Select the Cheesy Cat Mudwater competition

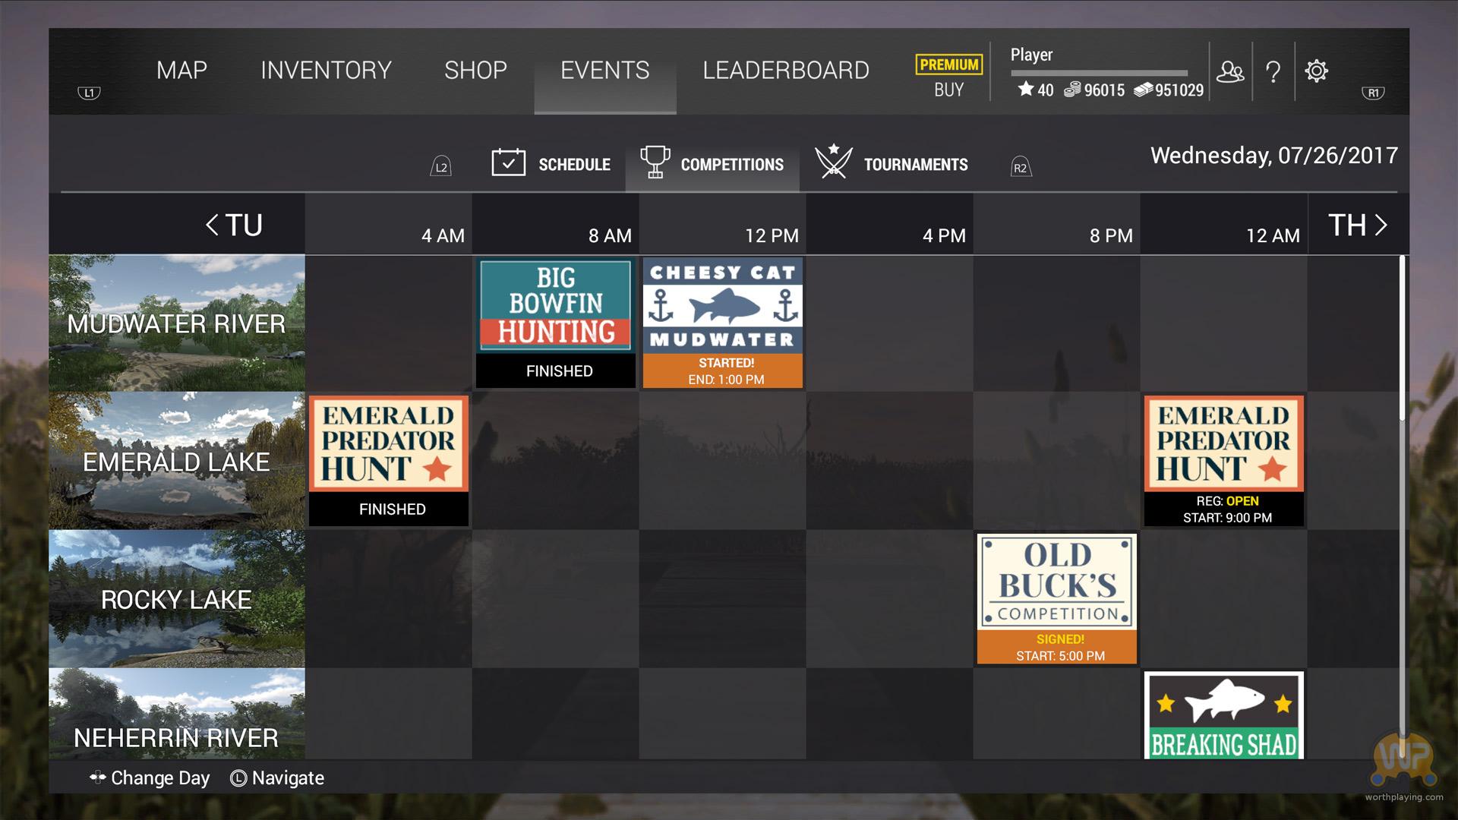[722, 323]
